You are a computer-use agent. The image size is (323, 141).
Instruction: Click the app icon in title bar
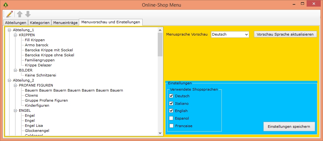tap(5, 5)
